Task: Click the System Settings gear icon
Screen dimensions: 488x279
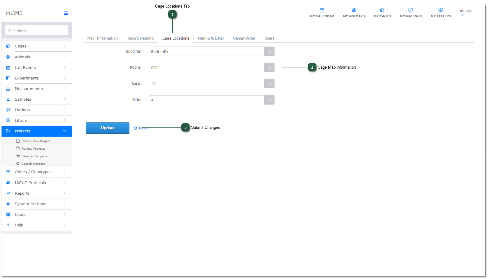Action: click(8, 204)
